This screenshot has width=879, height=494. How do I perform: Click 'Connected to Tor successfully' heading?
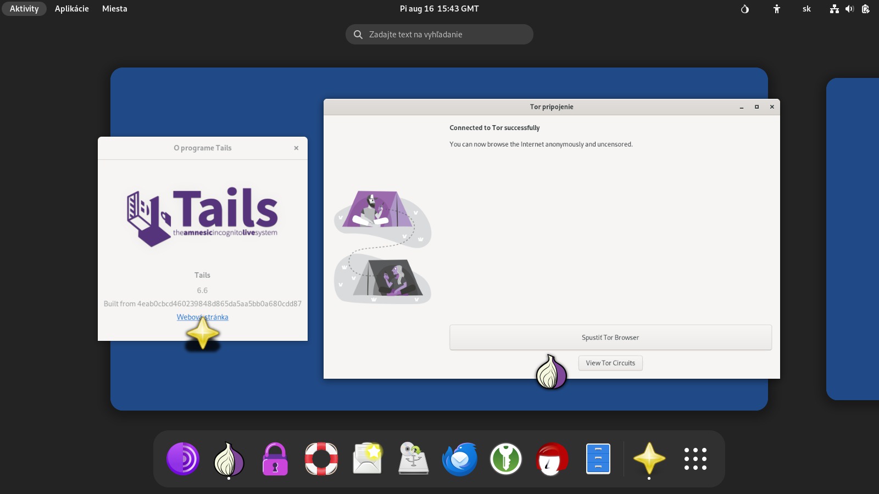pyautogui.click(x=494, y=128)
